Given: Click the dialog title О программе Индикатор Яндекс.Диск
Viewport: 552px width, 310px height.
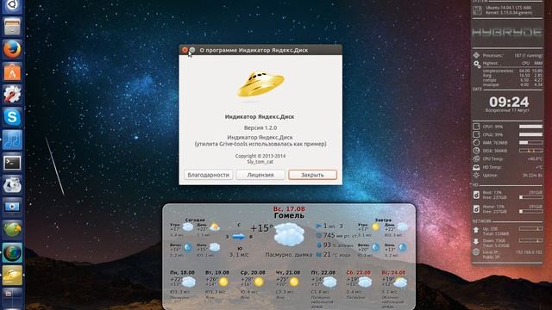Looking at the screenshot, I should point(254,50).
